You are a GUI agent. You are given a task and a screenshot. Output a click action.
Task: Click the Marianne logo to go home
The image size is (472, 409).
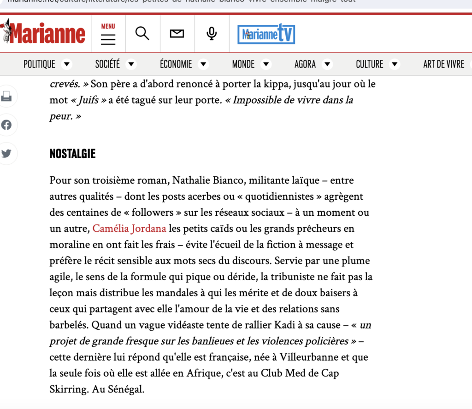click(44, 34)
